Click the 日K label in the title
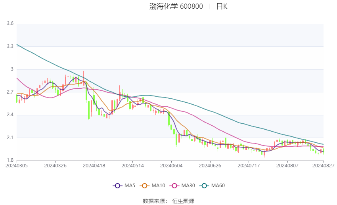Image resolution: width=337 pixels, height=205 pixels. (x=222, y=6)
